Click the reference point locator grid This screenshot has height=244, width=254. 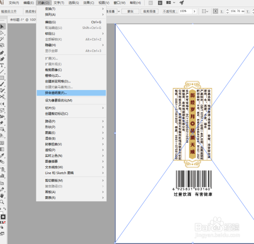pos(215,11)
